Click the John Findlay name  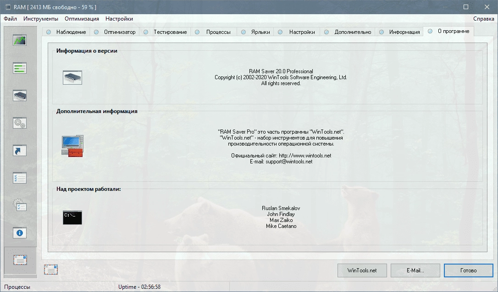point(281,214)
